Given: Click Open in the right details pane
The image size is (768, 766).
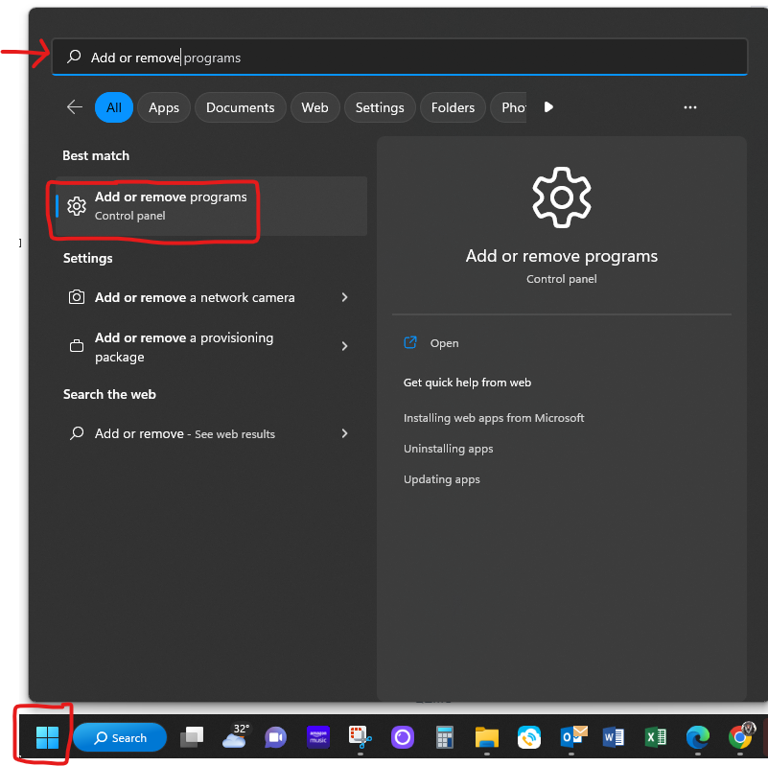Looking at the screenshot, I should tap(444, 343).
